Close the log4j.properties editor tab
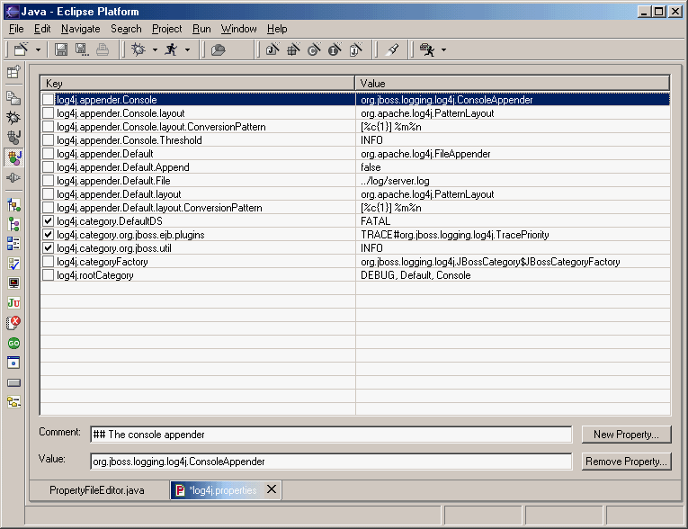Screen dimensions: 688x529 [272, 489]
